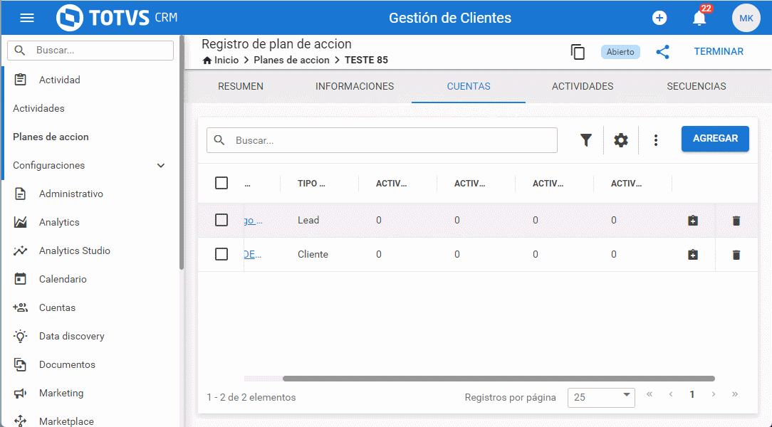Go to the last page arrow

735,394
